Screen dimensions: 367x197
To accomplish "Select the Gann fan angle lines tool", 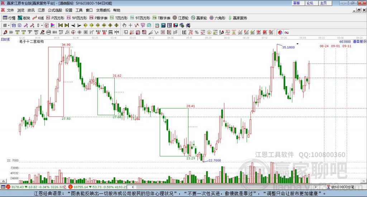I will pyautogui.click(x=132, y=33).
